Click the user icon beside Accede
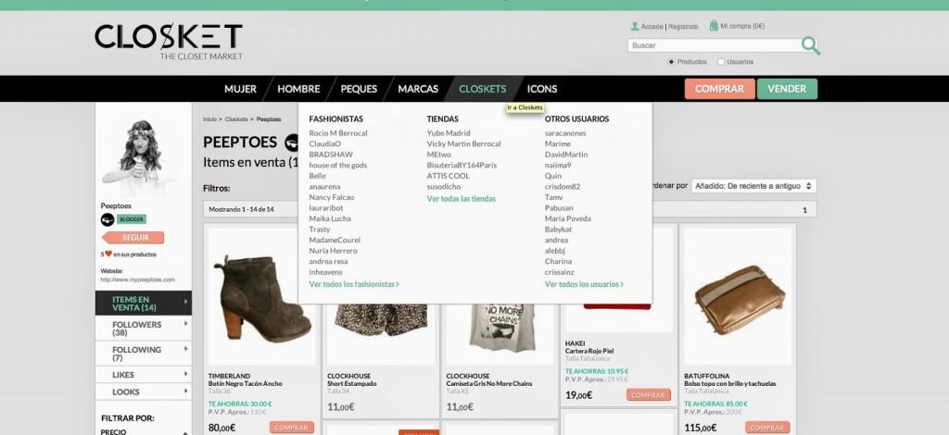This screenshot has width=949, height=435. [x=634, y=26]
